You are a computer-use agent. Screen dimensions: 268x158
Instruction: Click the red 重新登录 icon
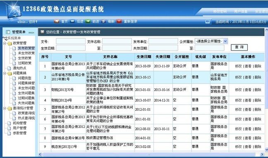coord(119,21)
